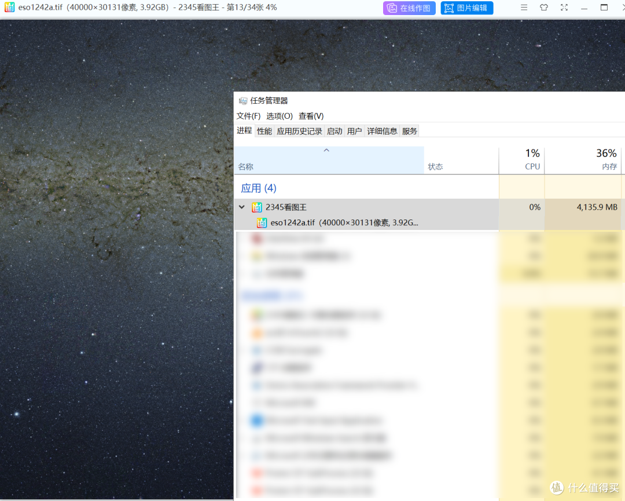Screen dimensions: 625x501
Task: Click the Task Manager window icon
Action: (x=242, y=101)
